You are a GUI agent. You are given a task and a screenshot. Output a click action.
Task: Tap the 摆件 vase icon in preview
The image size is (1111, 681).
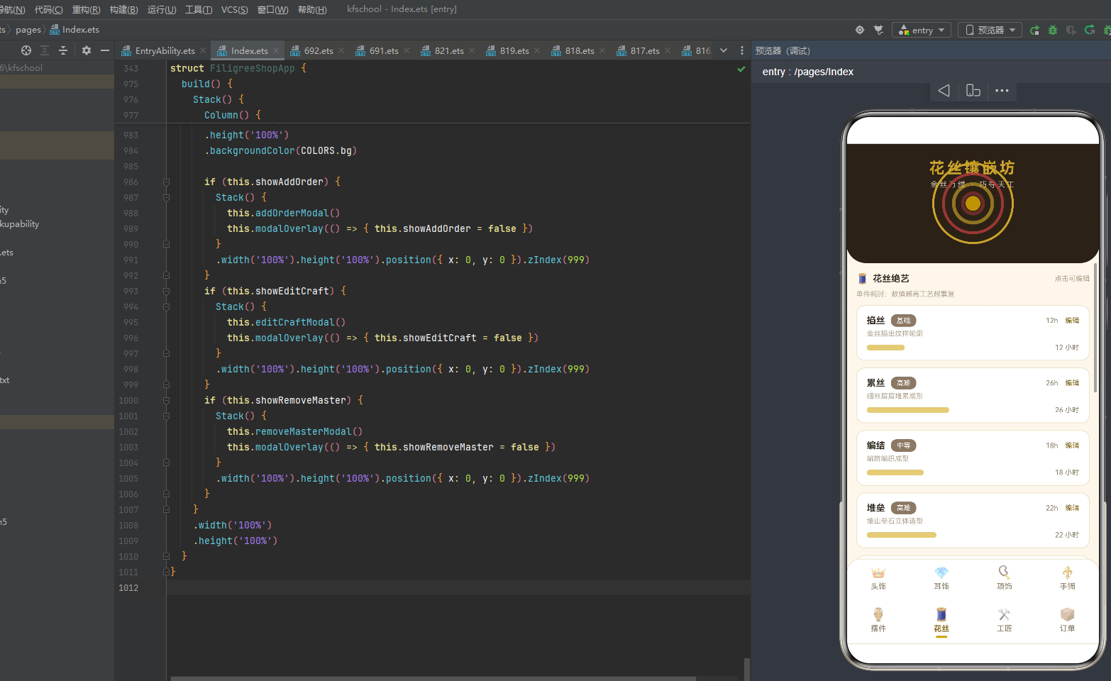(x=878, y=614)
